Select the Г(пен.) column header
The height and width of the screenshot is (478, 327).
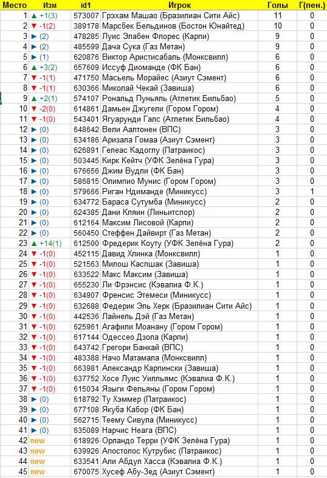click(x=312, y=5)
